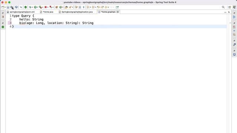Toggle Show Whitespace Characters

point(84,7)
